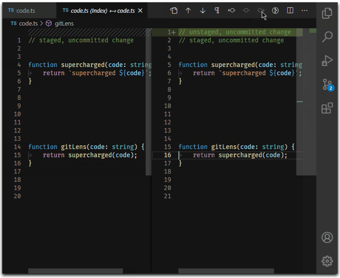Click the left pane horizontal scrollbar
Screen dimensions: 340x278
(75, 271)
